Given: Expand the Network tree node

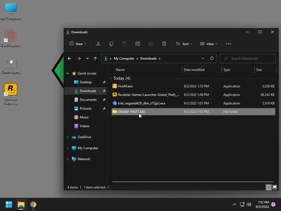Looking at the screenshot, I should tap(68, 159).
